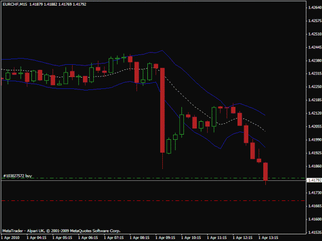Click the 1.42055 price axis label
The height and width of the screenshot is (241, 322).
tap(315, 126)
